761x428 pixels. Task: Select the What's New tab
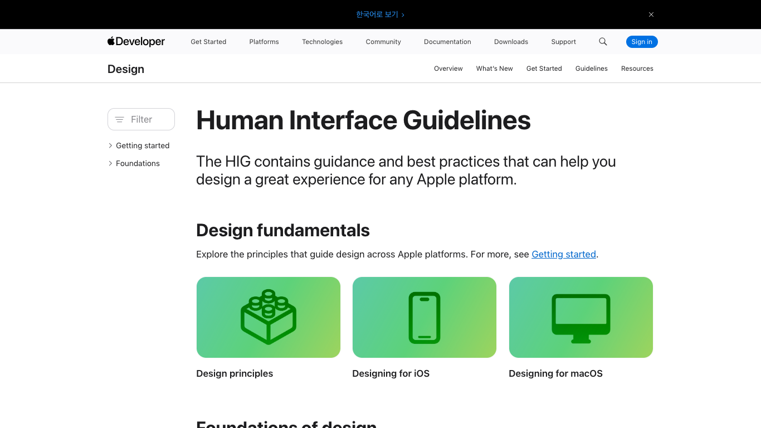(x=495, y=69)
